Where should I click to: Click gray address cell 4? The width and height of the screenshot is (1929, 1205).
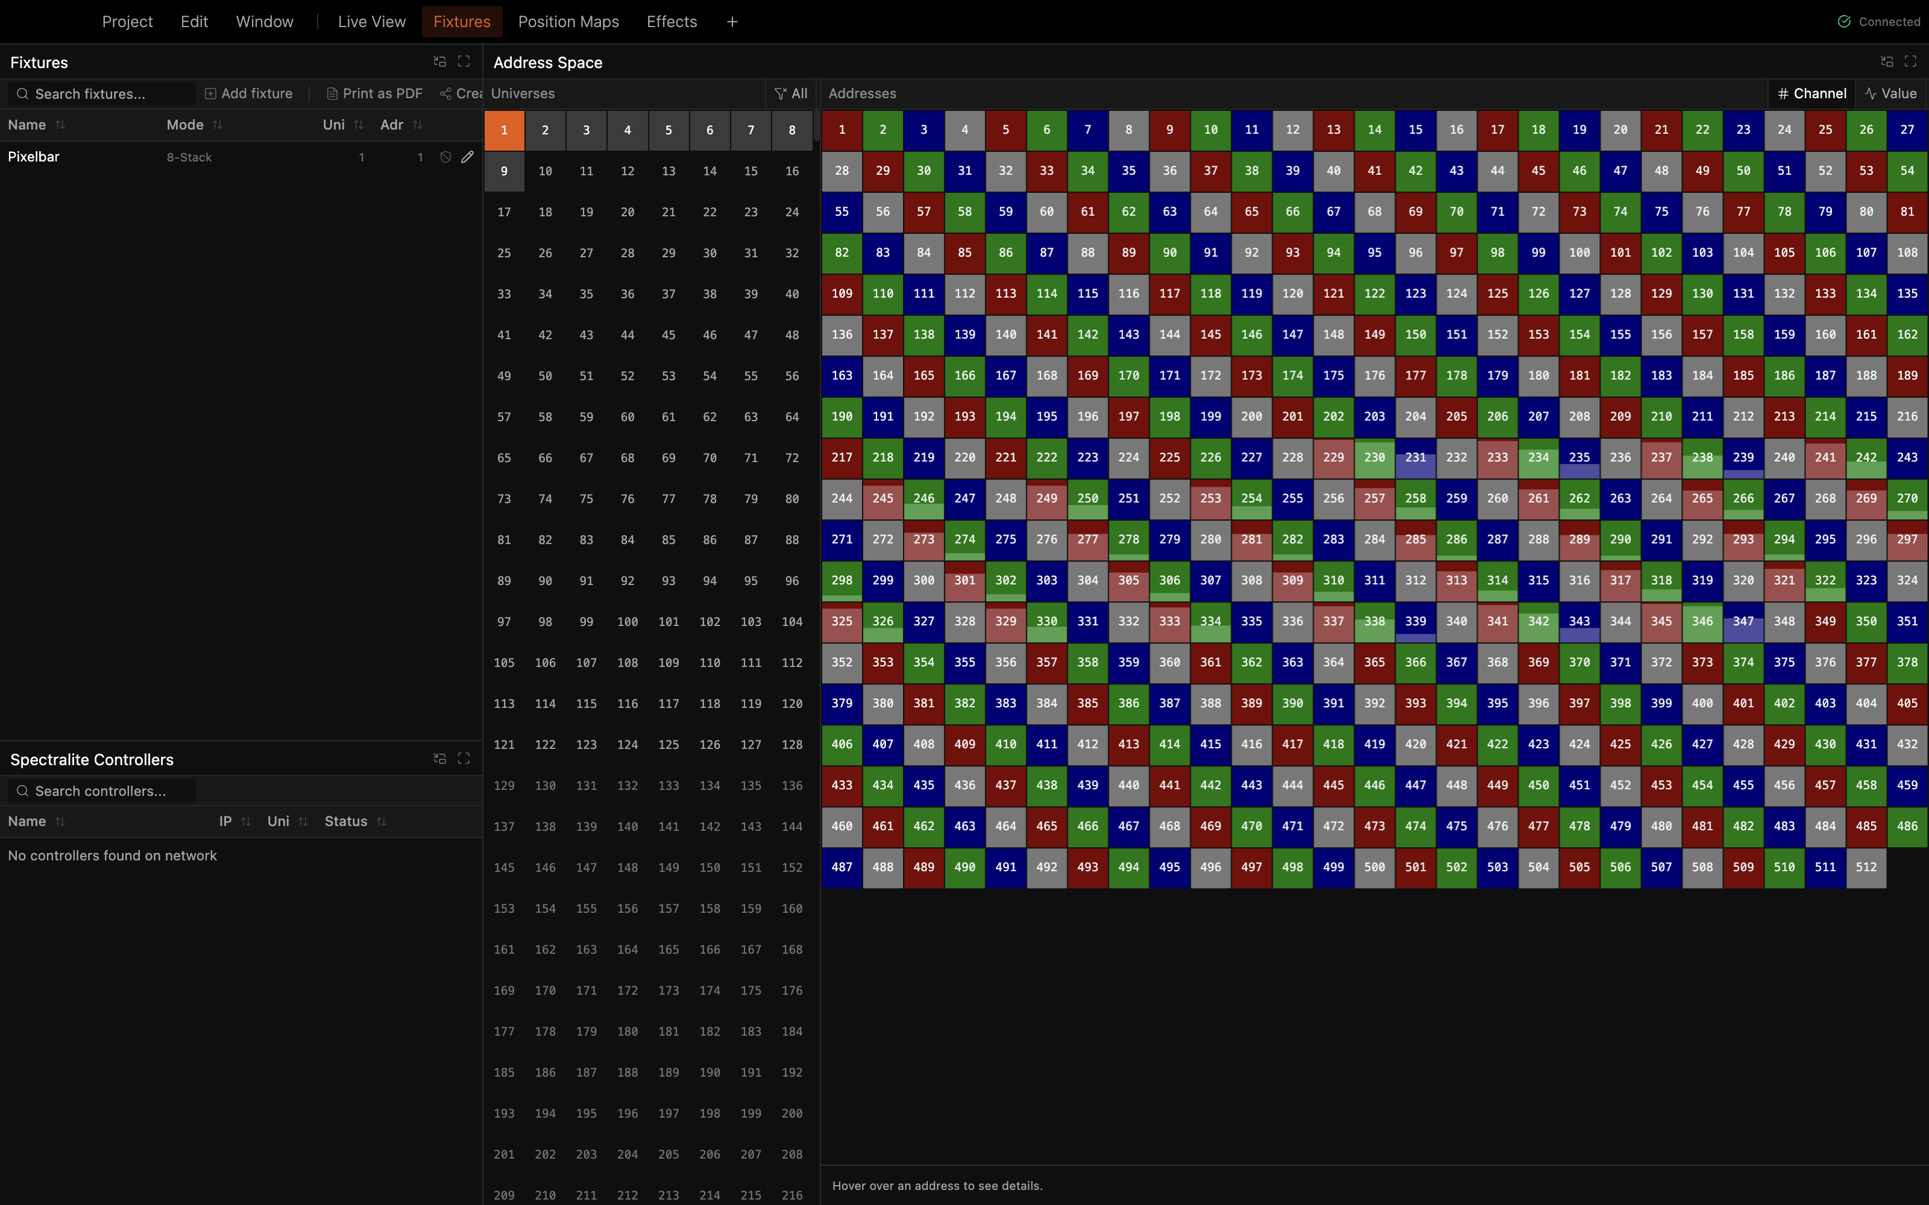tap(964, 130)
